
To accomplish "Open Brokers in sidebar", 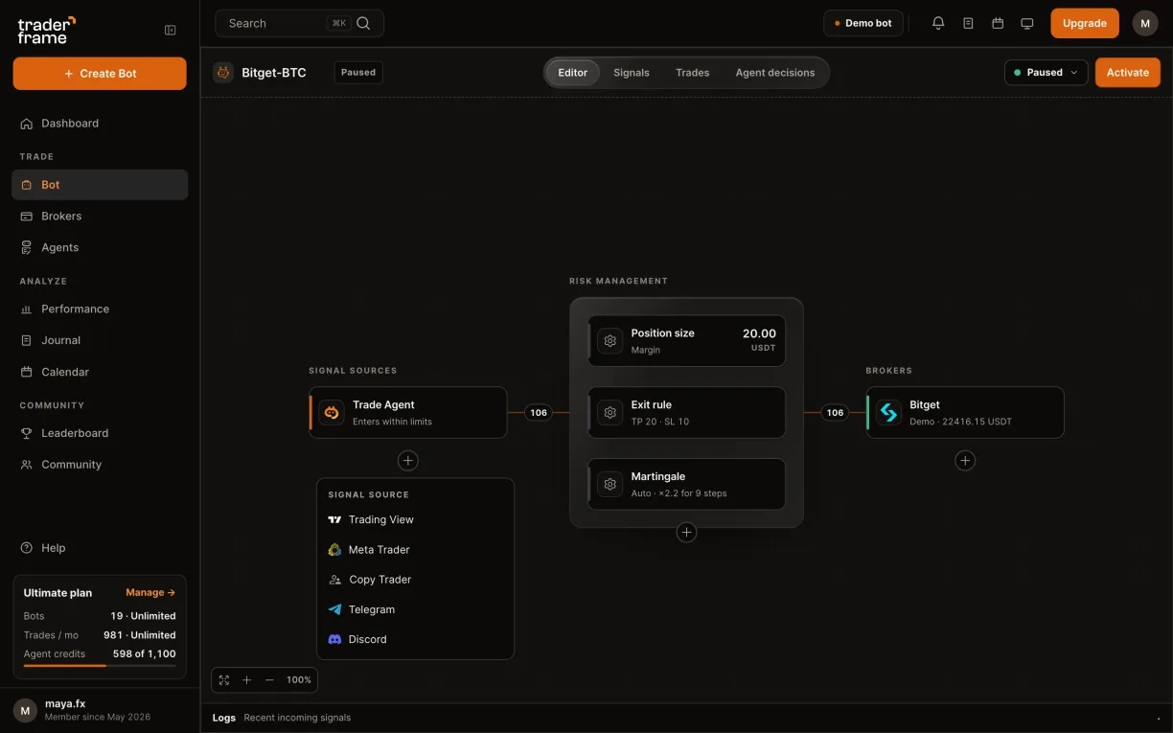I will coord(100,217).
